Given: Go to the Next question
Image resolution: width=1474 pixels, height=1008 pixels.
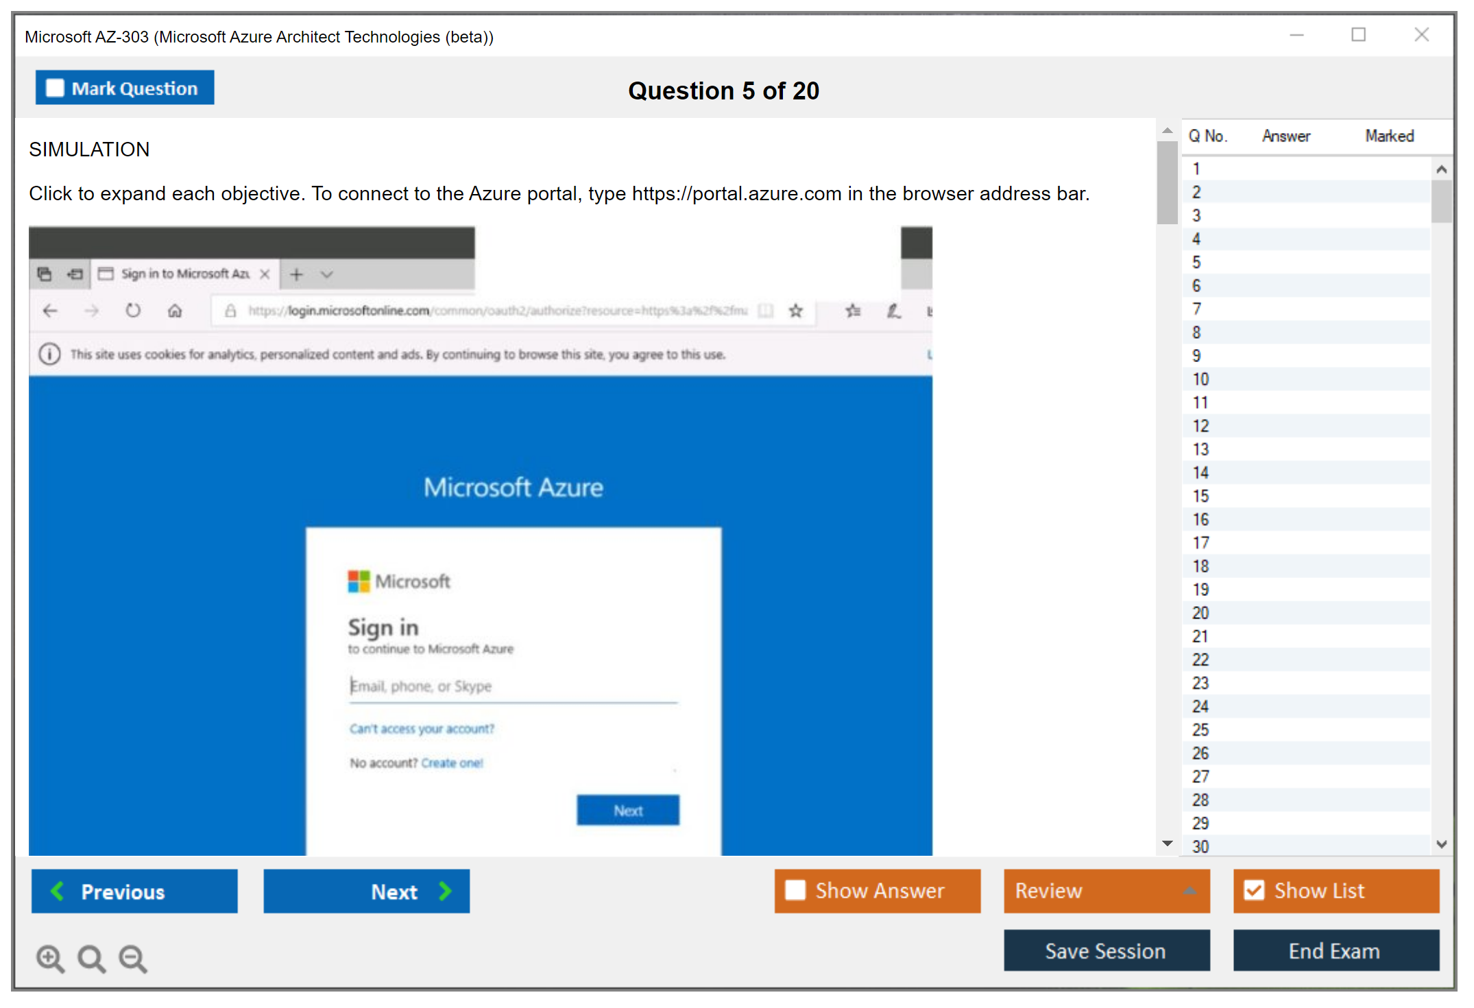Looking at the screenshot, I should (x=366, y=891).
